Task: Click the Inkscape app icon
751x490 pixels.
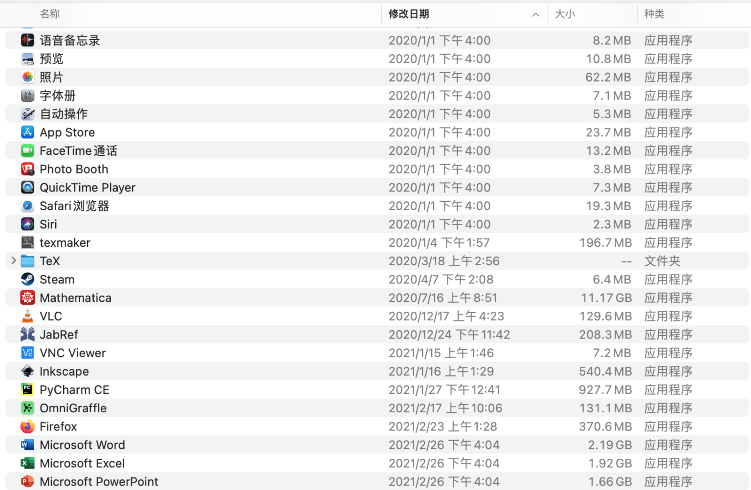Action: click(27, 371)
